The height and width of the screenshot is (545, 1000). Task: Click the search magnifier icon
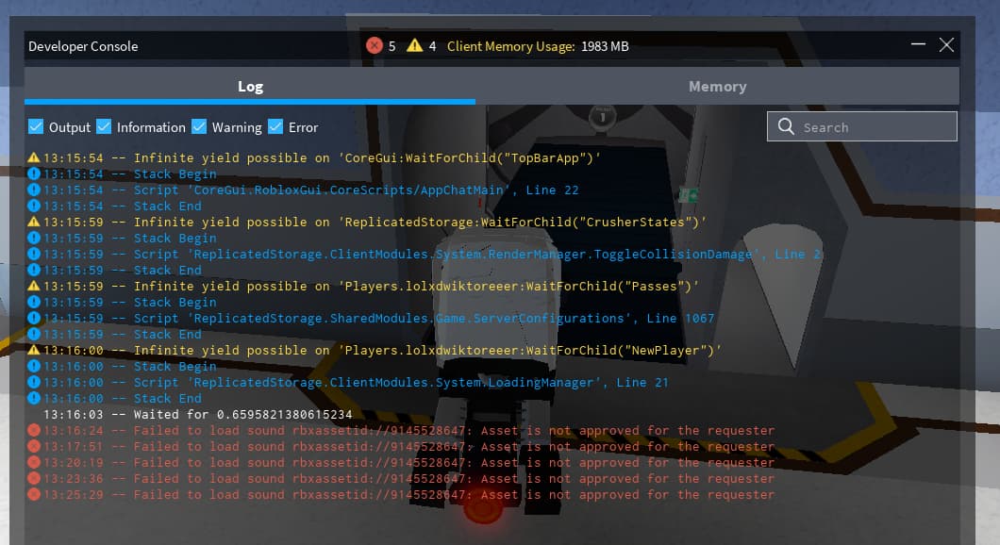pyautogui.click(x=786, y=126)
